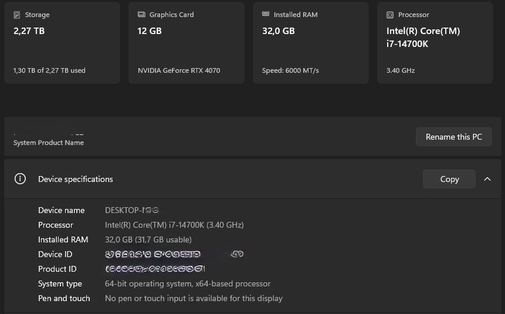Select the 'Speed: 6000 MT/s' text
505x314 pixels.
(x=290, y=70)
